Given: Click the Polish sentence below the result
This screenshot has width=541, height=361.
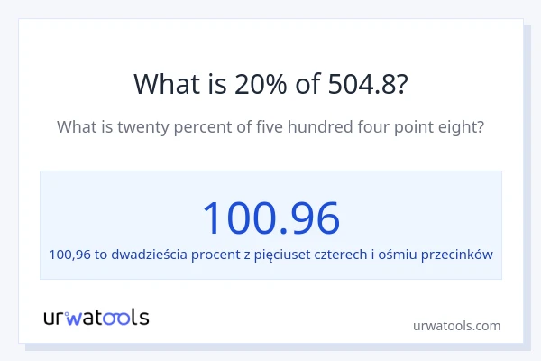Looking at the screenshot, I should click(270, 255).
